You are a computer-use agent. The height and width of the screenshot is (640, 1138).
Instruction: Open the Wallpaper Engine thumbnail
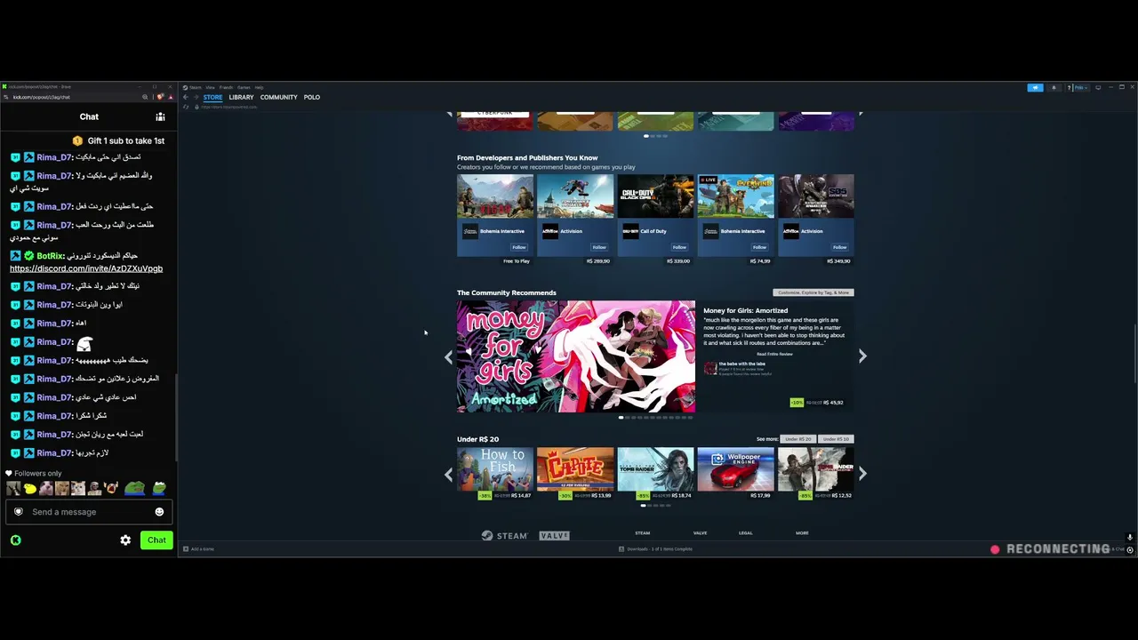736,469
